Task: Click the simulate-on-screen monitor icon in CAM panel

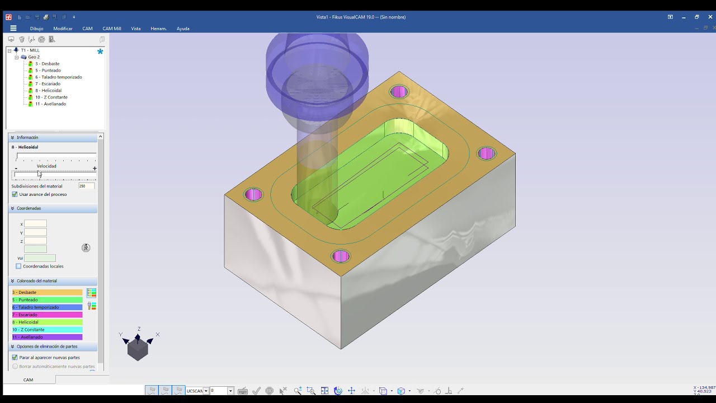Action: pos(11,39)
